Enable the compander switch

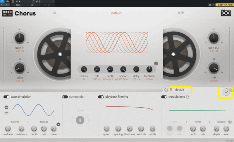64,97
